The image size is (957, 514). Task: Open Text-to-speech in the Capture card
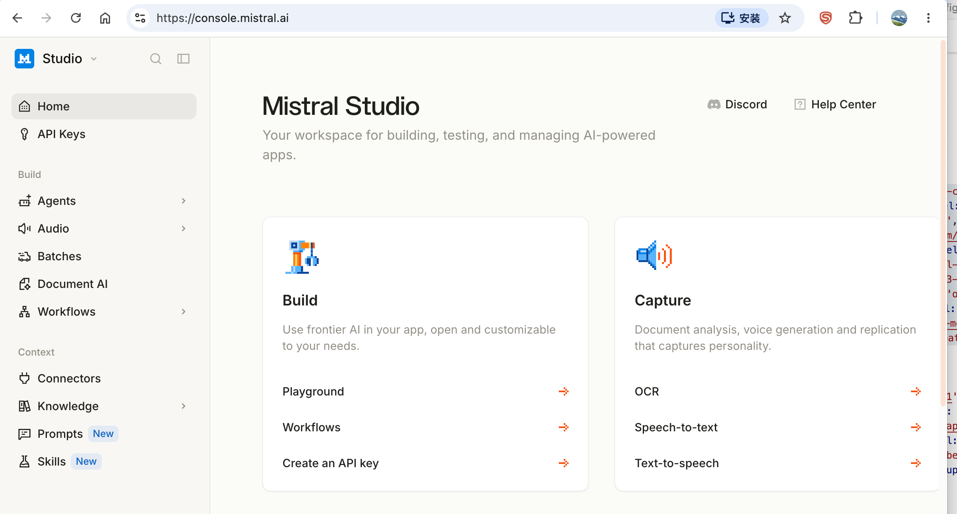tap(778, 463)
